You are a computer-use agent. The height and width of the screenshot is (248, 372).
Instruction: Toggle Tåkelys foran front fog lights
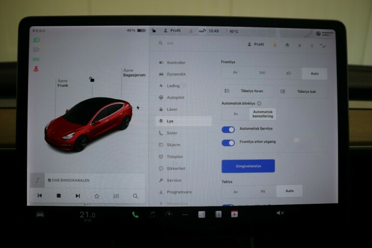tap(247, 91)
